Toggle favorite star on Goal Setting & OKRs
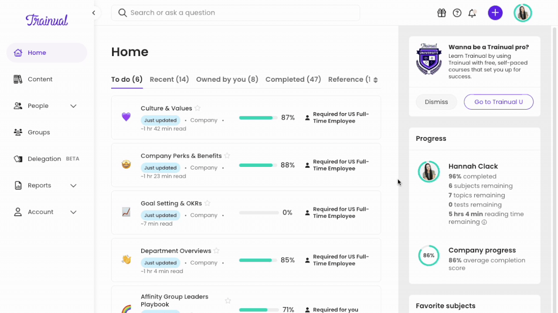558x313 pixels. click(208, 203)
